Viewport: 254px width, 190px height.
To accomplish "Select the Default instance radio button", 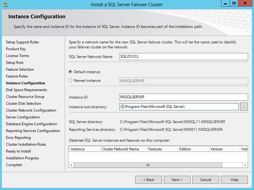I will point(70,72).
